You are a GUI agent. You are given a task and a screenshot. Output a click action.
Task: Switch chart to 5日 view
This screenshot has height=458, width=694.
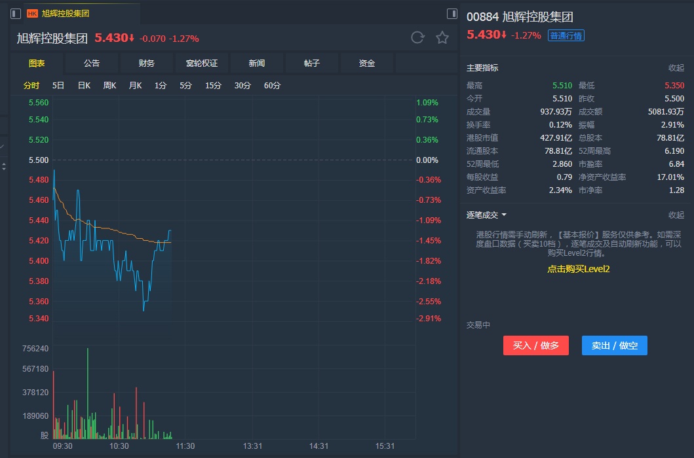coord(58,85)
